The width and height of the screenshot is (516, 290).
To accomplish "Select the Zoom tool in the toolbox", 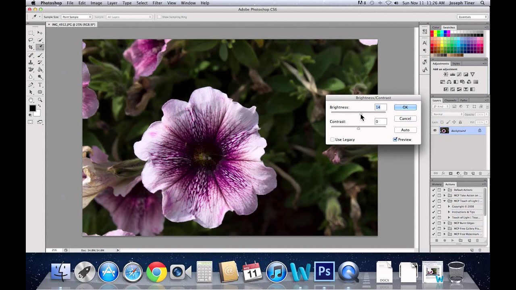I will [x=40, y=100].
